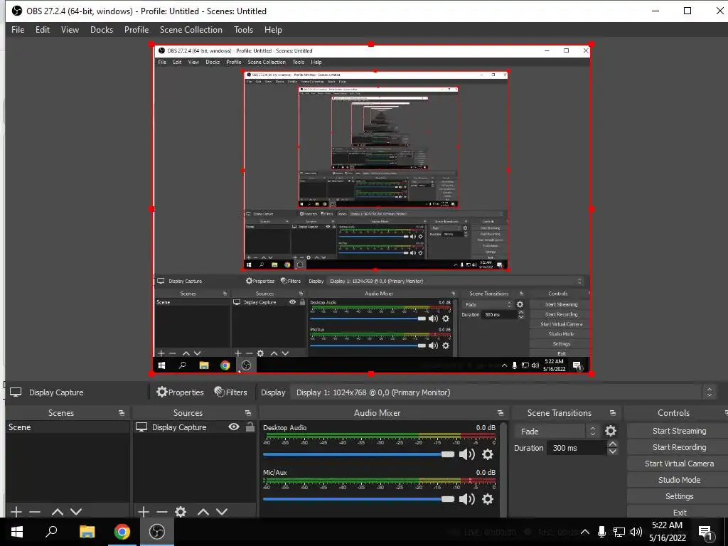This screenshot has height=546, width=728.
Task: Open the Windows Start menu
Action: tap(17, 532)
